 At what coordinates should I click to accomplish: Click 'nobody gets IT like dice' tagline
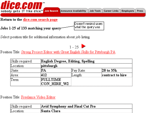22,11
